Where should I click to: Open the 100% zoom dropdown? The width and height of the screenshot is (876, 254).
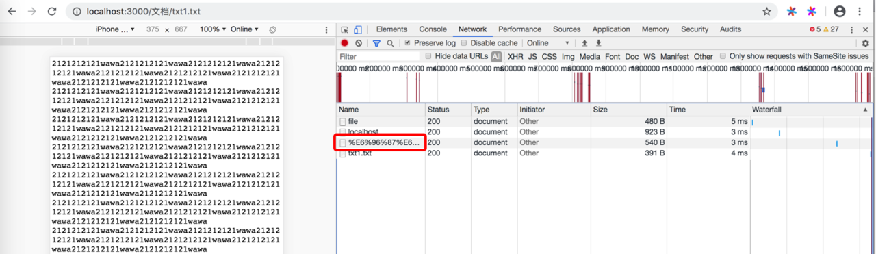(213, 29)
